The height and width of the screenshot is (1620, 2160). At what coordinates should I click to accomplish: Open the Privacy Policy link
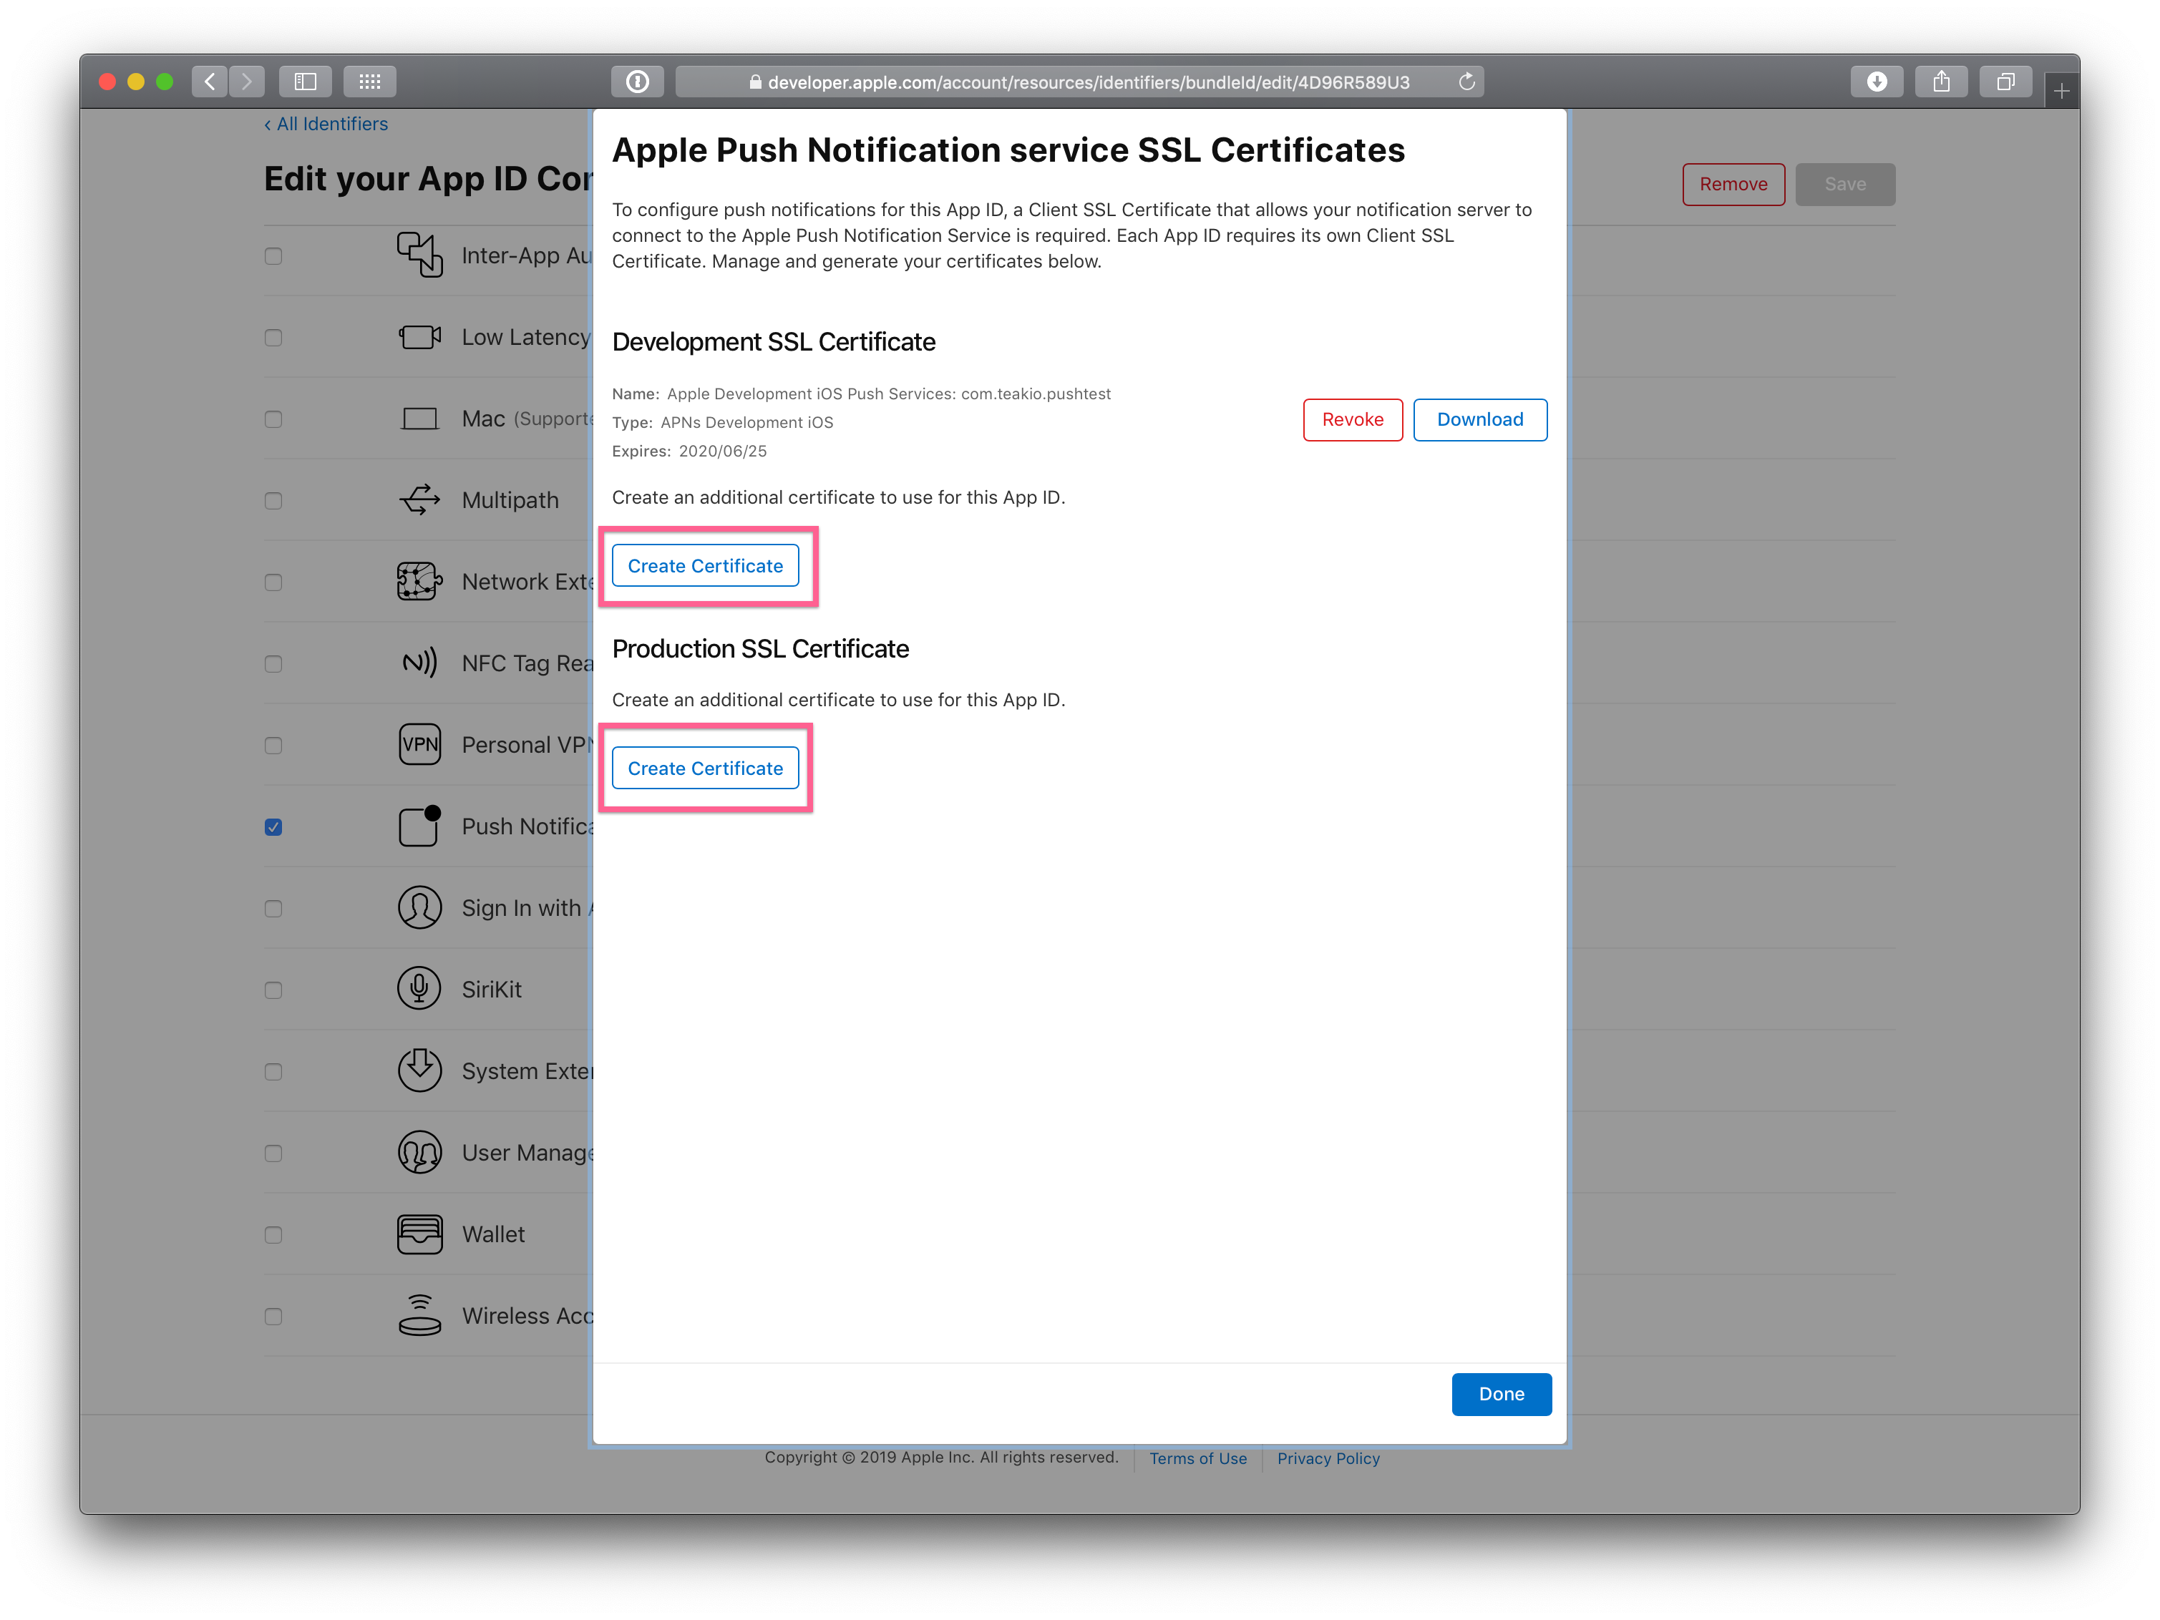(1328, 1458)
